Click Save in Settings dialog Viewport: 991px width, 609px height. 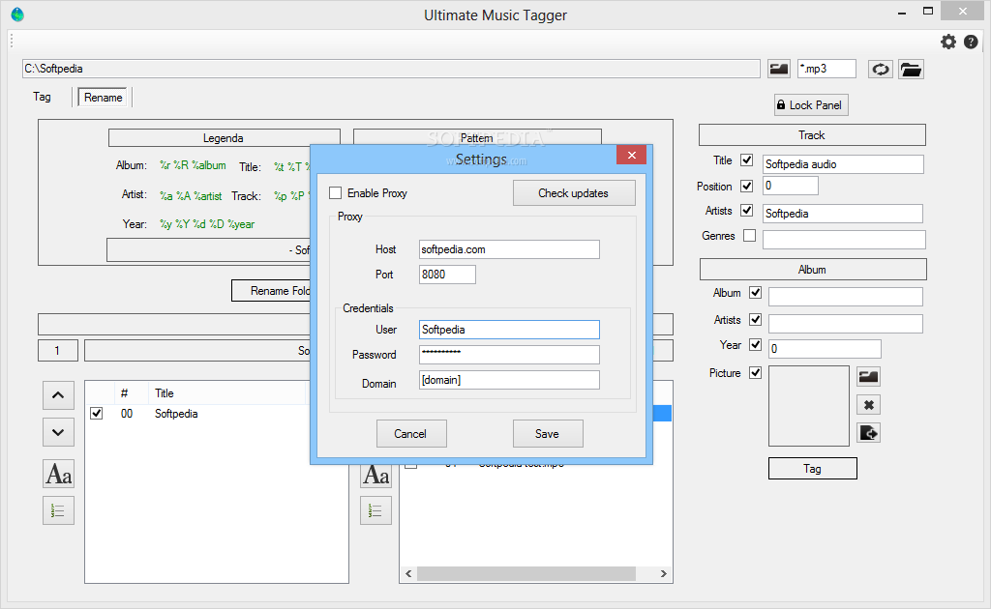[x=548, y=434]
